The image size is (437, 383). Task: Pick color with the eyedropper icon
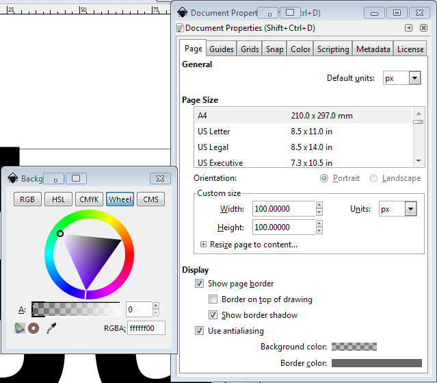point(51,328)
